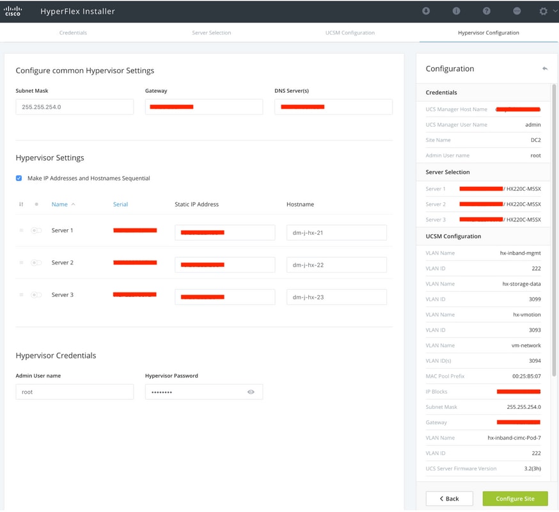Click the Cisco logo in the header

coord(13,11)
